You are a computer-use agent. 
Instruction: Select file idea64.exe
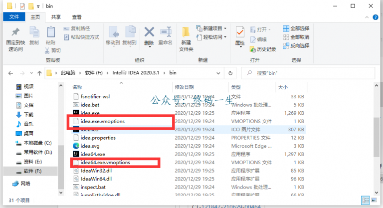[x=93, y=154]
